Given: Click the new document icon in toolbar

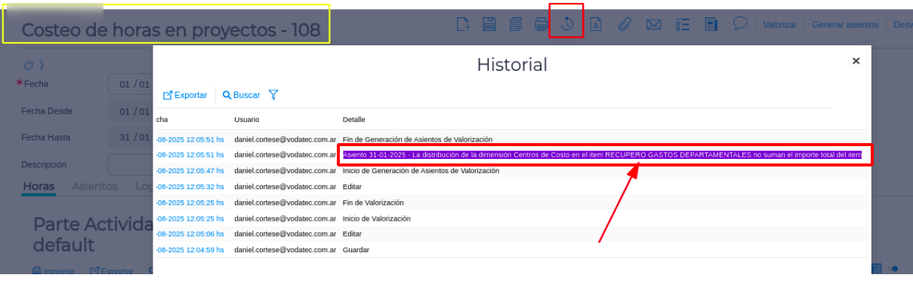Looking at the screenshot, I should click(x=464, y=24).
